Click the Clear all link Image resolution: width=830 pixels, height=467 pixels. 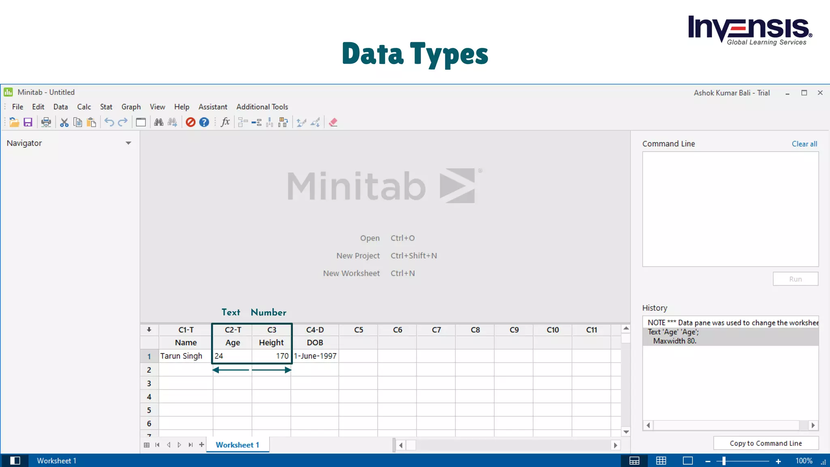(x=804, y=144)
